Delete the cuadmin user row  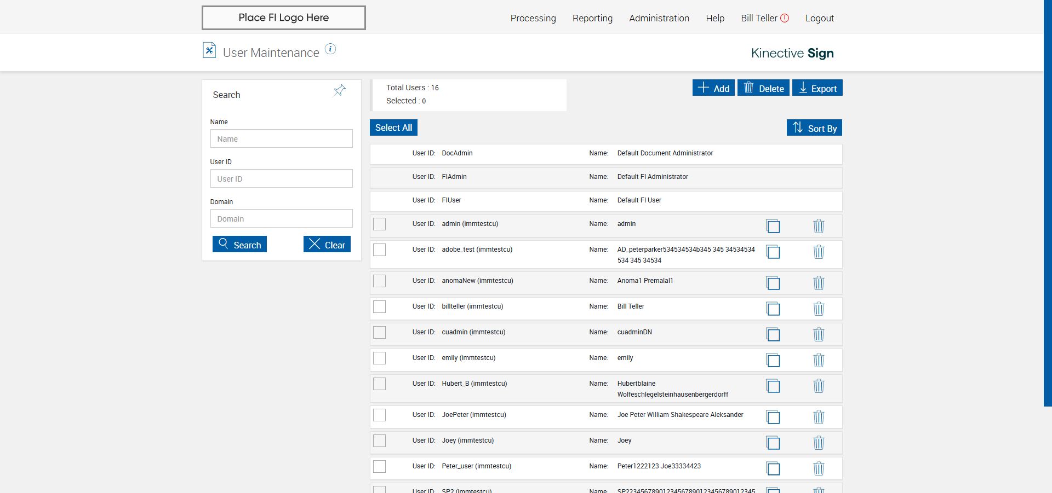point(819,334)
